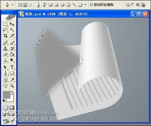Select the Dodge tool
The image size is (151, 126).
click(x=12, y=60)
